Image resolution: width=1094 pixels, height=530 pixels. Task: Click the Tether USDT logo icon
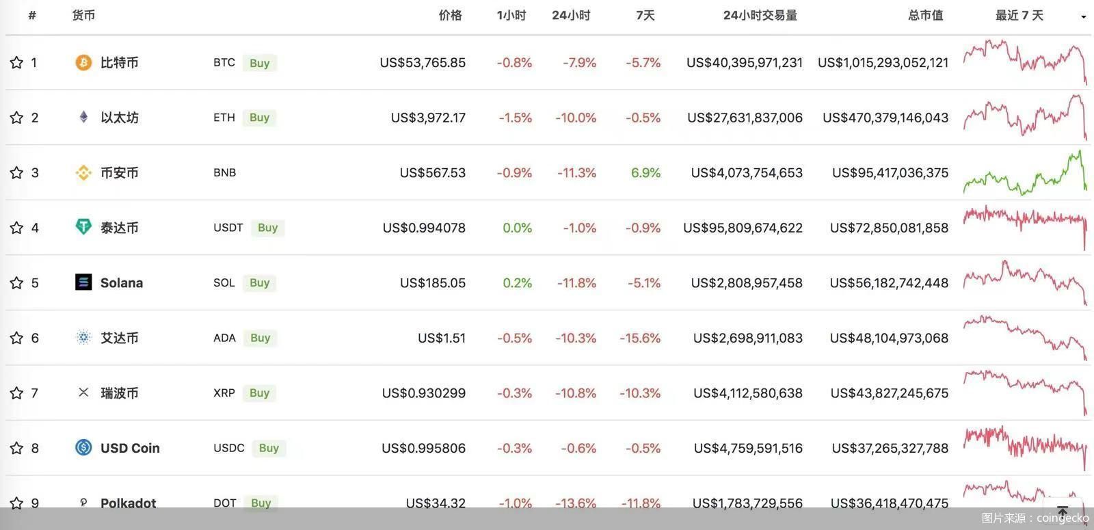83,227
